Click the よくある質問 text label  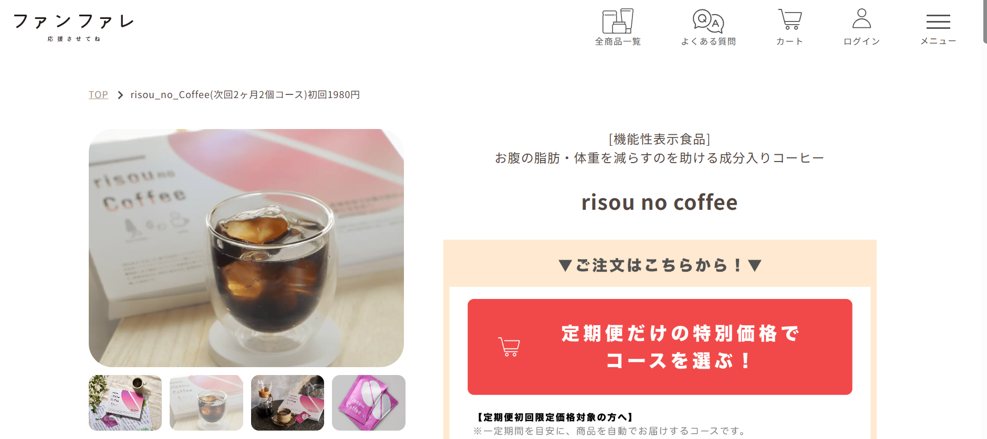(708, 41)
